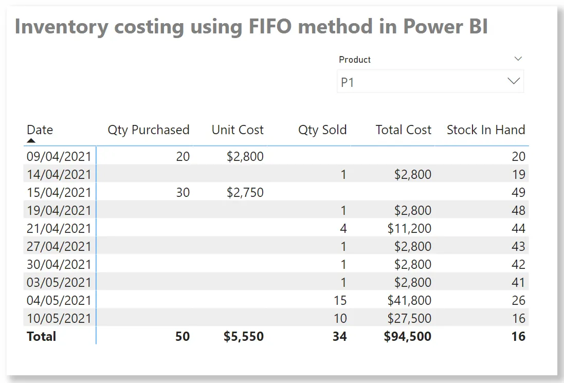Select date cell 10/05/2021
The image size is (564, 383).
(x=59, y=318)
